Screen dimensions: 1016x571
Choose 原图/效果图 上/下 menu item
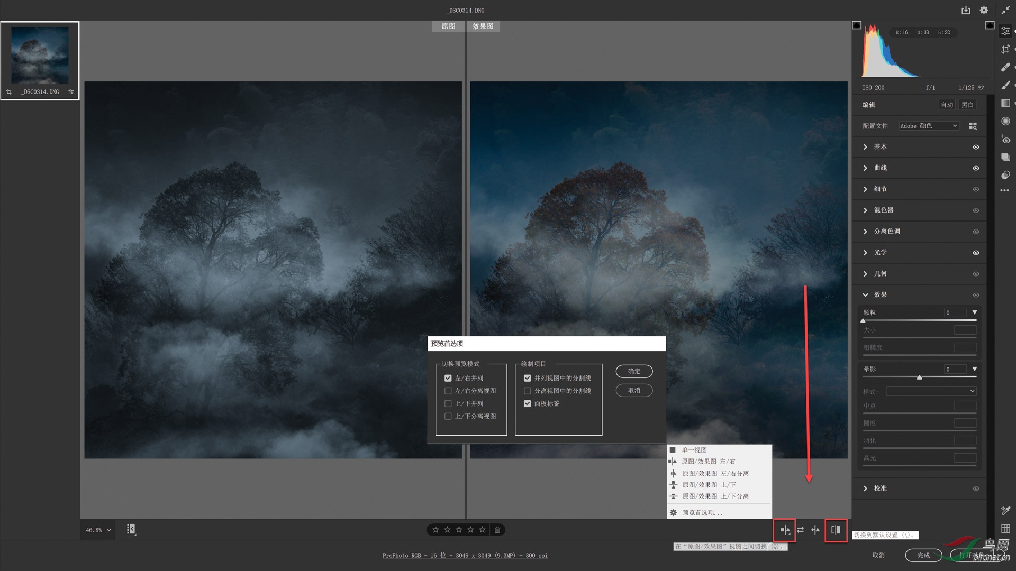[709, 485]
